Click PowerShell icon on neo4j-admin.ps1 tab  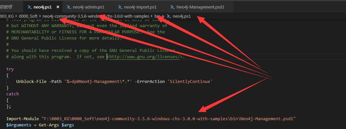(x=69, y=7)
